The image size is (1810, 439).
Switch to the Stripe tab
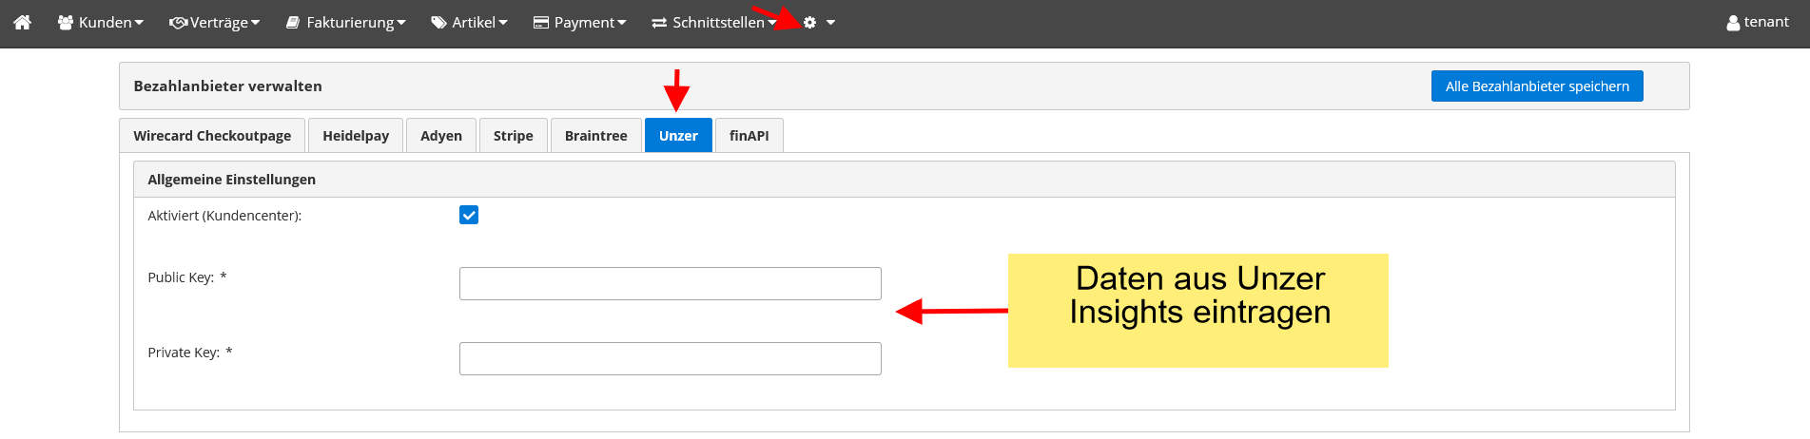point(513,136)
